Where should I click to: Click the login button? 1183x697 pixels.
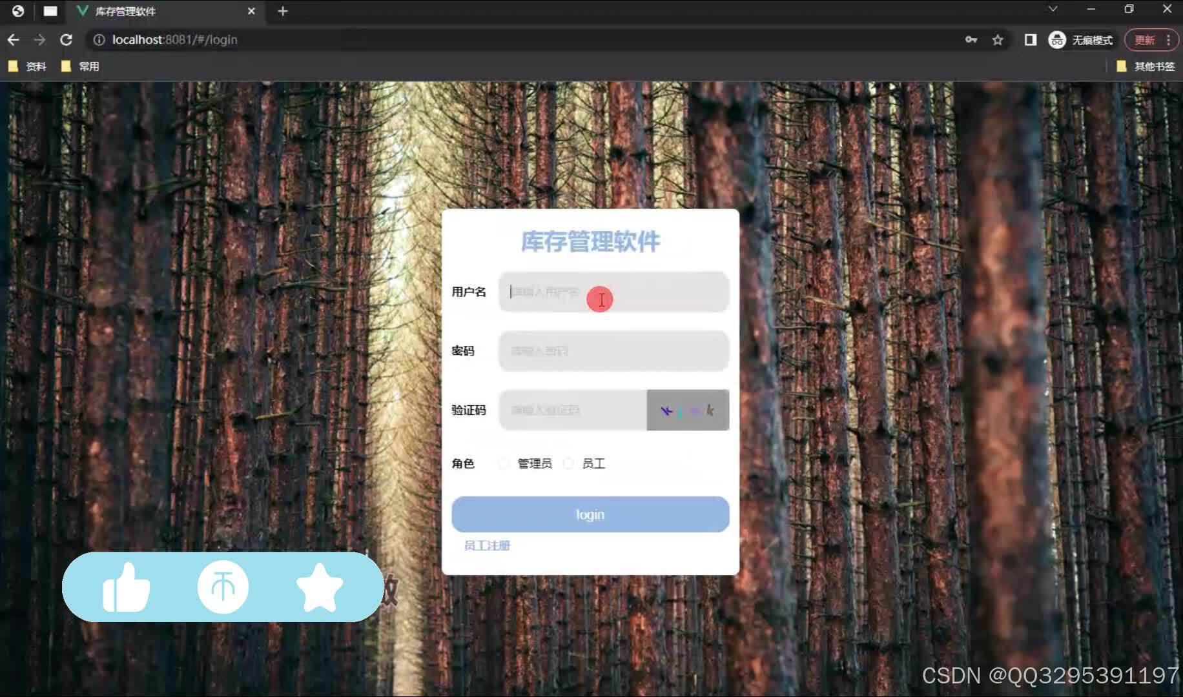tap(591, 514)
